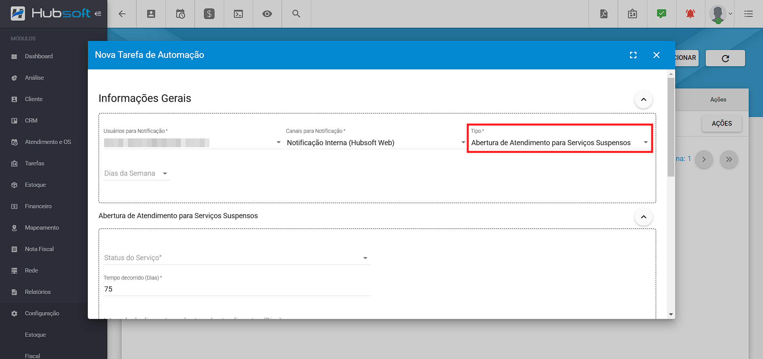The height and width of the screenshot is (359, 763).
Task: Open the list menu icon at top right
Action: (x=749, y=14)
